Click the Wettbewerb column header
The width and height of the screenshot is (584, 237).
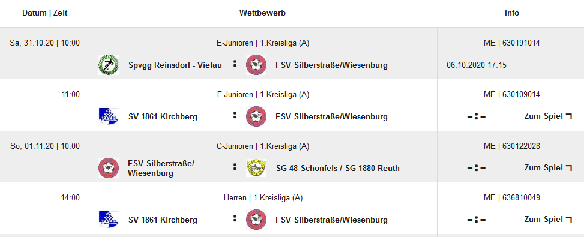[262, 13]
